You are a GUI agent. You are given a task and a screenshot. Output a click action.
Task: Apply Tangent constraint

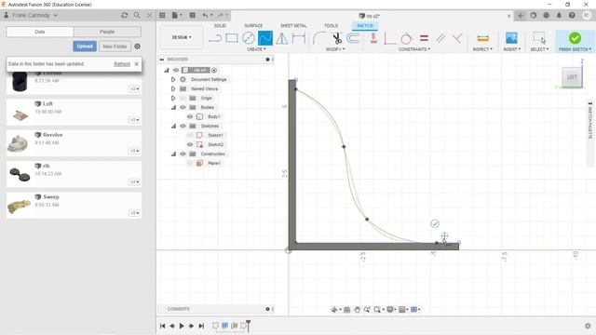tap(406, 38)
